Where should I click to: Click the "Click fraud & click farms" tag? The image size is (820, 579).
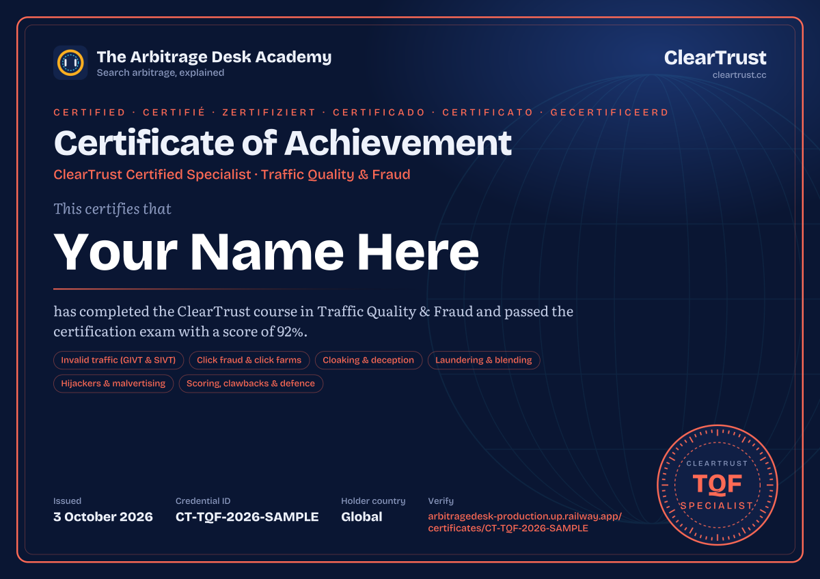(249, 360)
